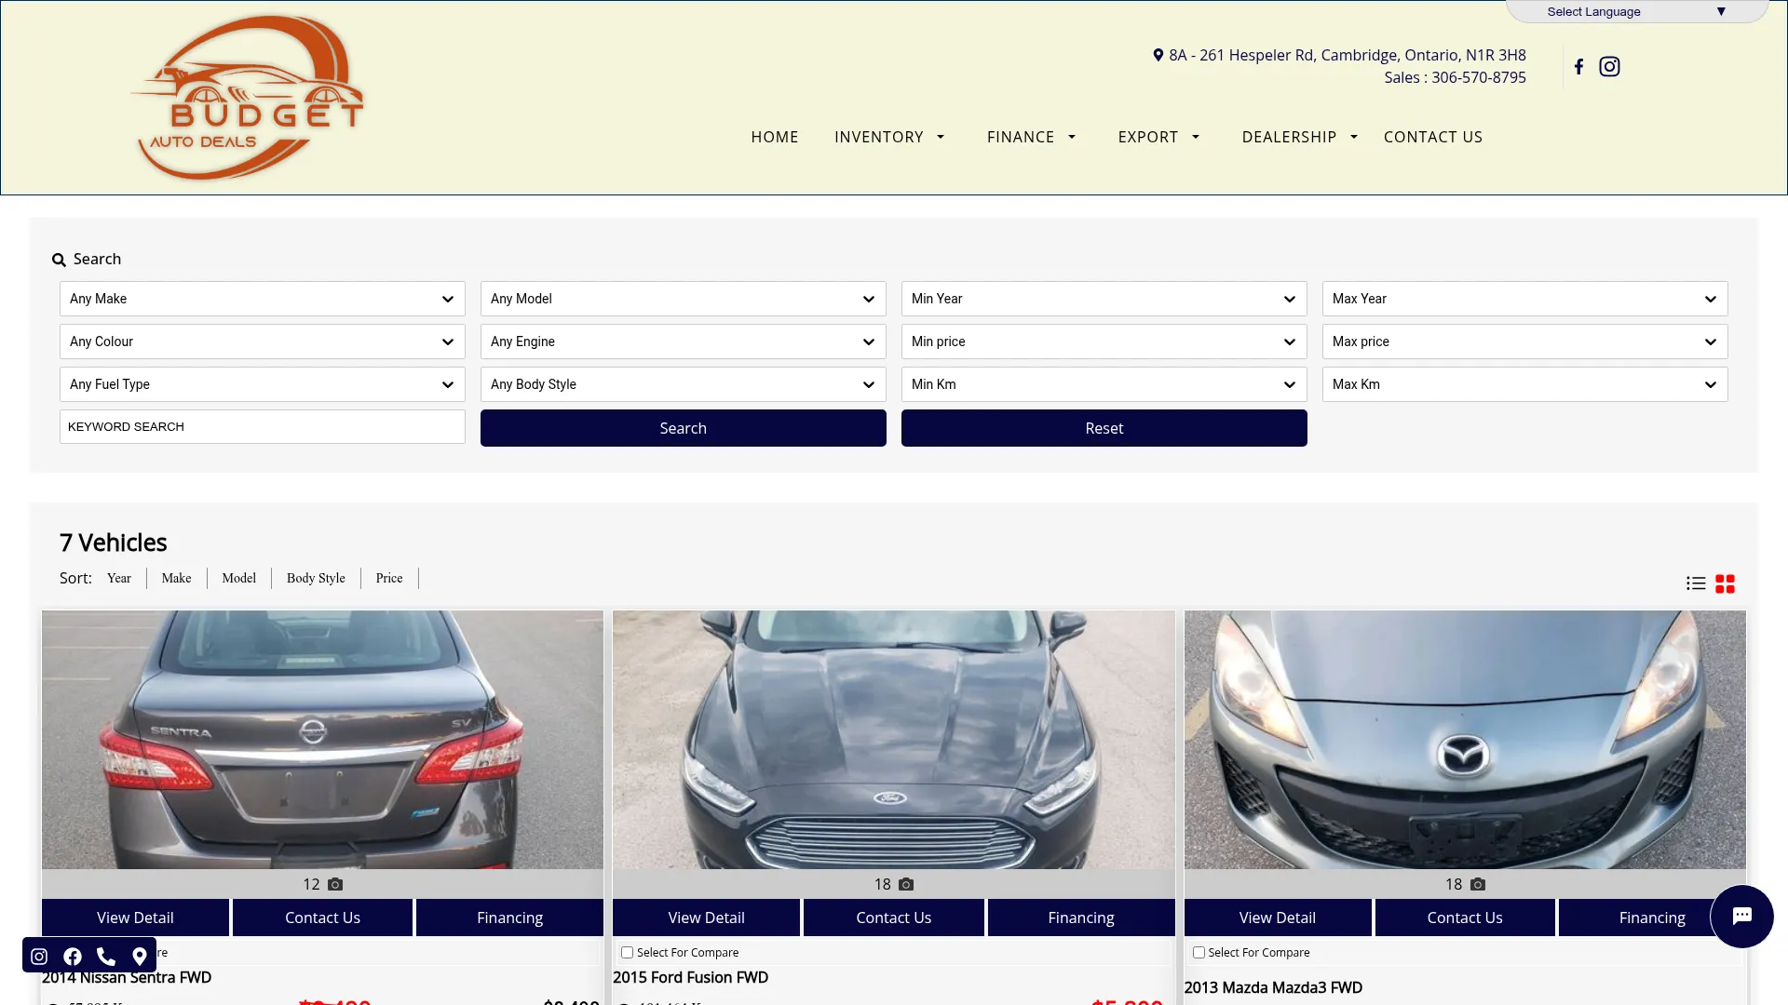Click the Search magnifier icon
The image size is (1788, 1005).
click(x=59, y=260)
